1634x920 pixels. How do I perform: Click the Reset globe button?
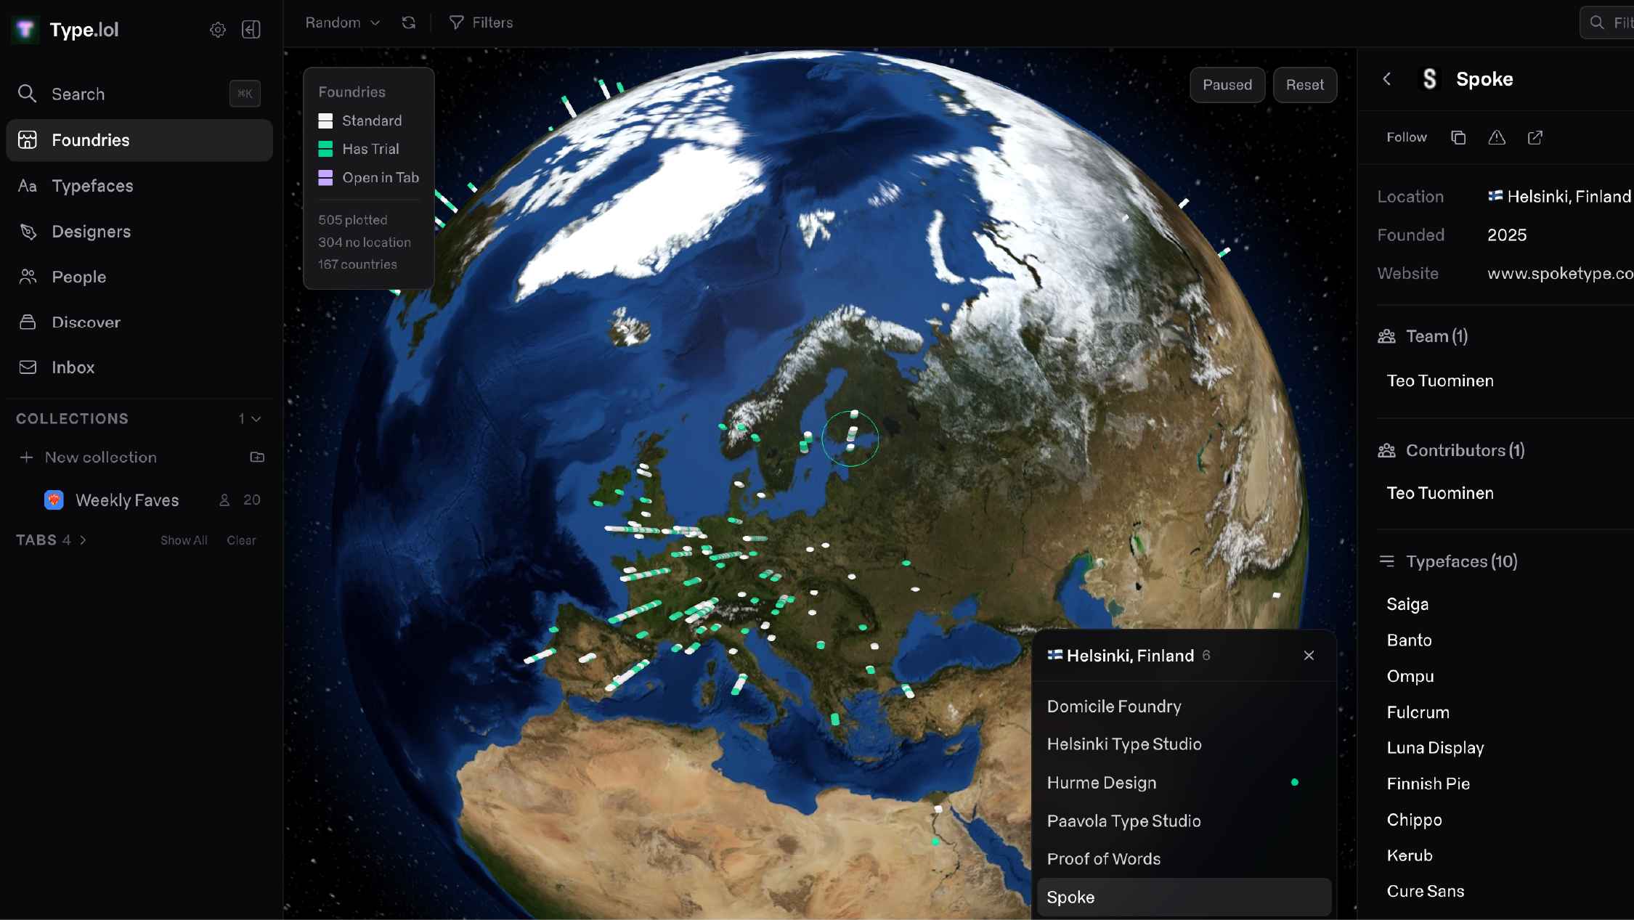(x=1304, y=85)
